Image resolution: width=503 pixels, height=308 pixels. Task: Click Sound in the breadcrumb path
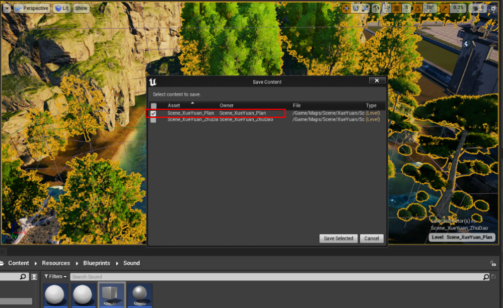coord(131,263)
